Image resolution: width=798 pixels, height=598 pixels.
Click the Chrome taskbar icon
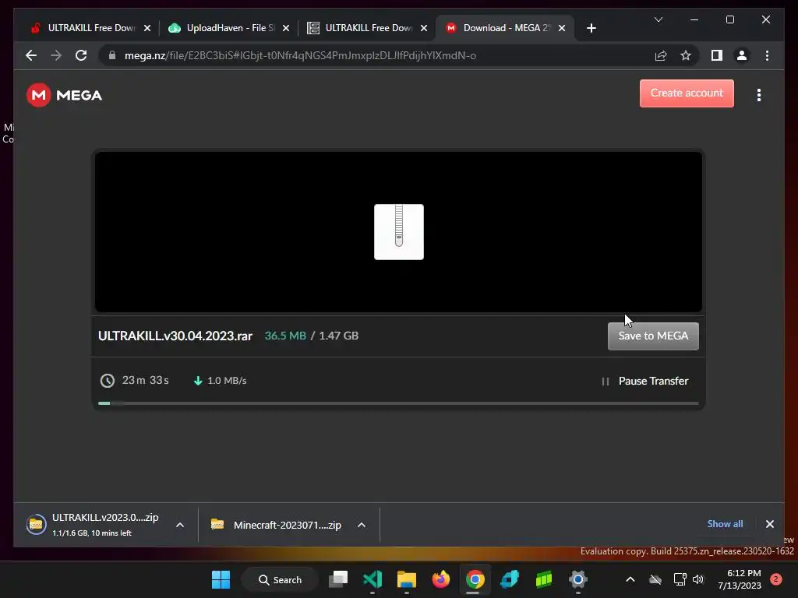pos(475,579)
